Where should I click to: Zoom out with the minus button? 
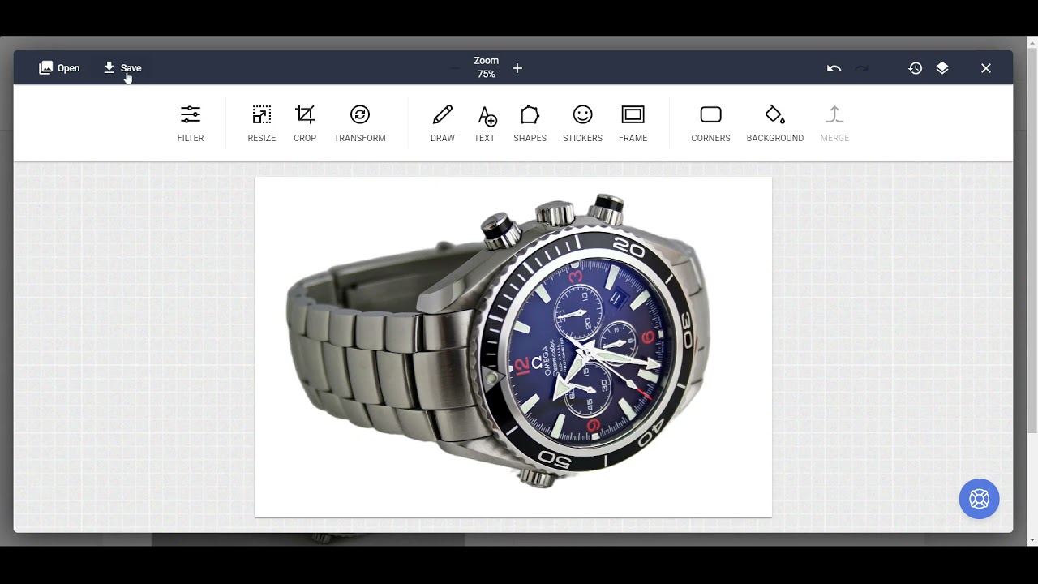point(455,68)
